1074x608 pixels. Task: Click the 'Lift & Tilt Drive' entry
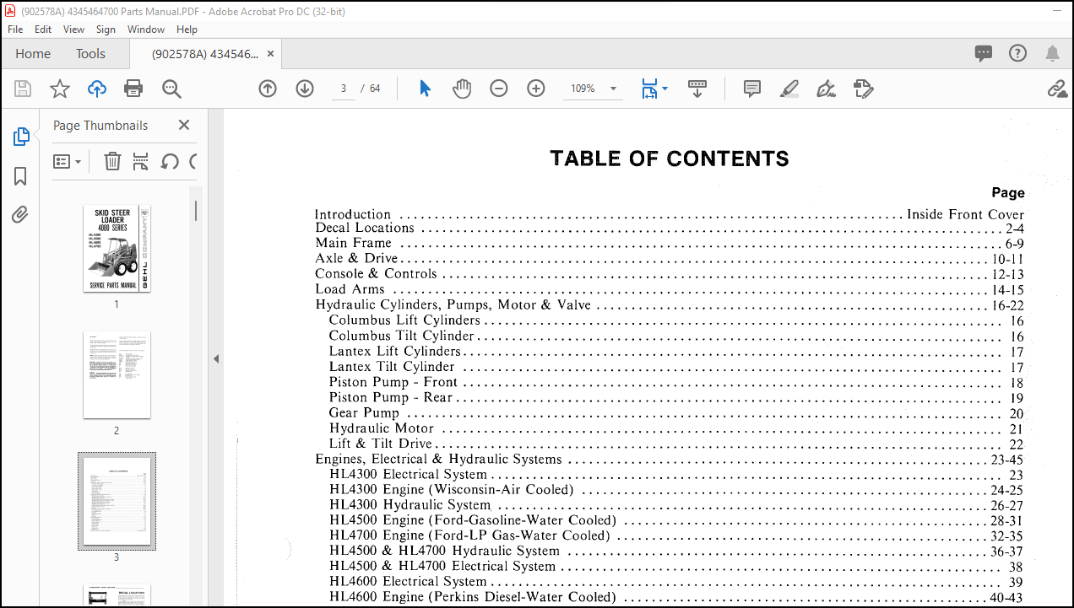[x=381, y=444]
